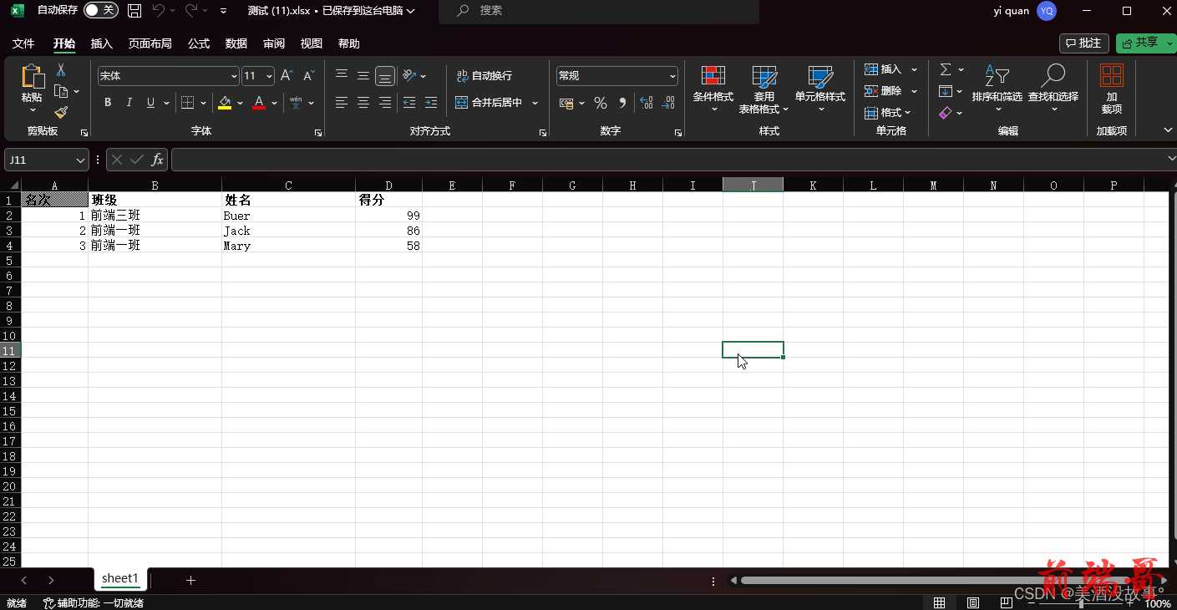Click the text orientation icon
Viewport: 1177px width, 610px height.
pos(409,75)
